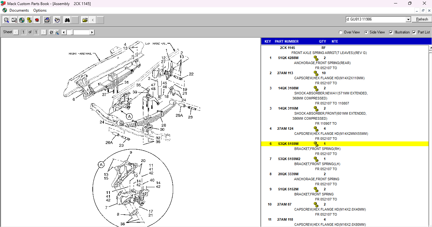Open the Documents menu
The image size is (432, 227).
(x=19, y=10)
